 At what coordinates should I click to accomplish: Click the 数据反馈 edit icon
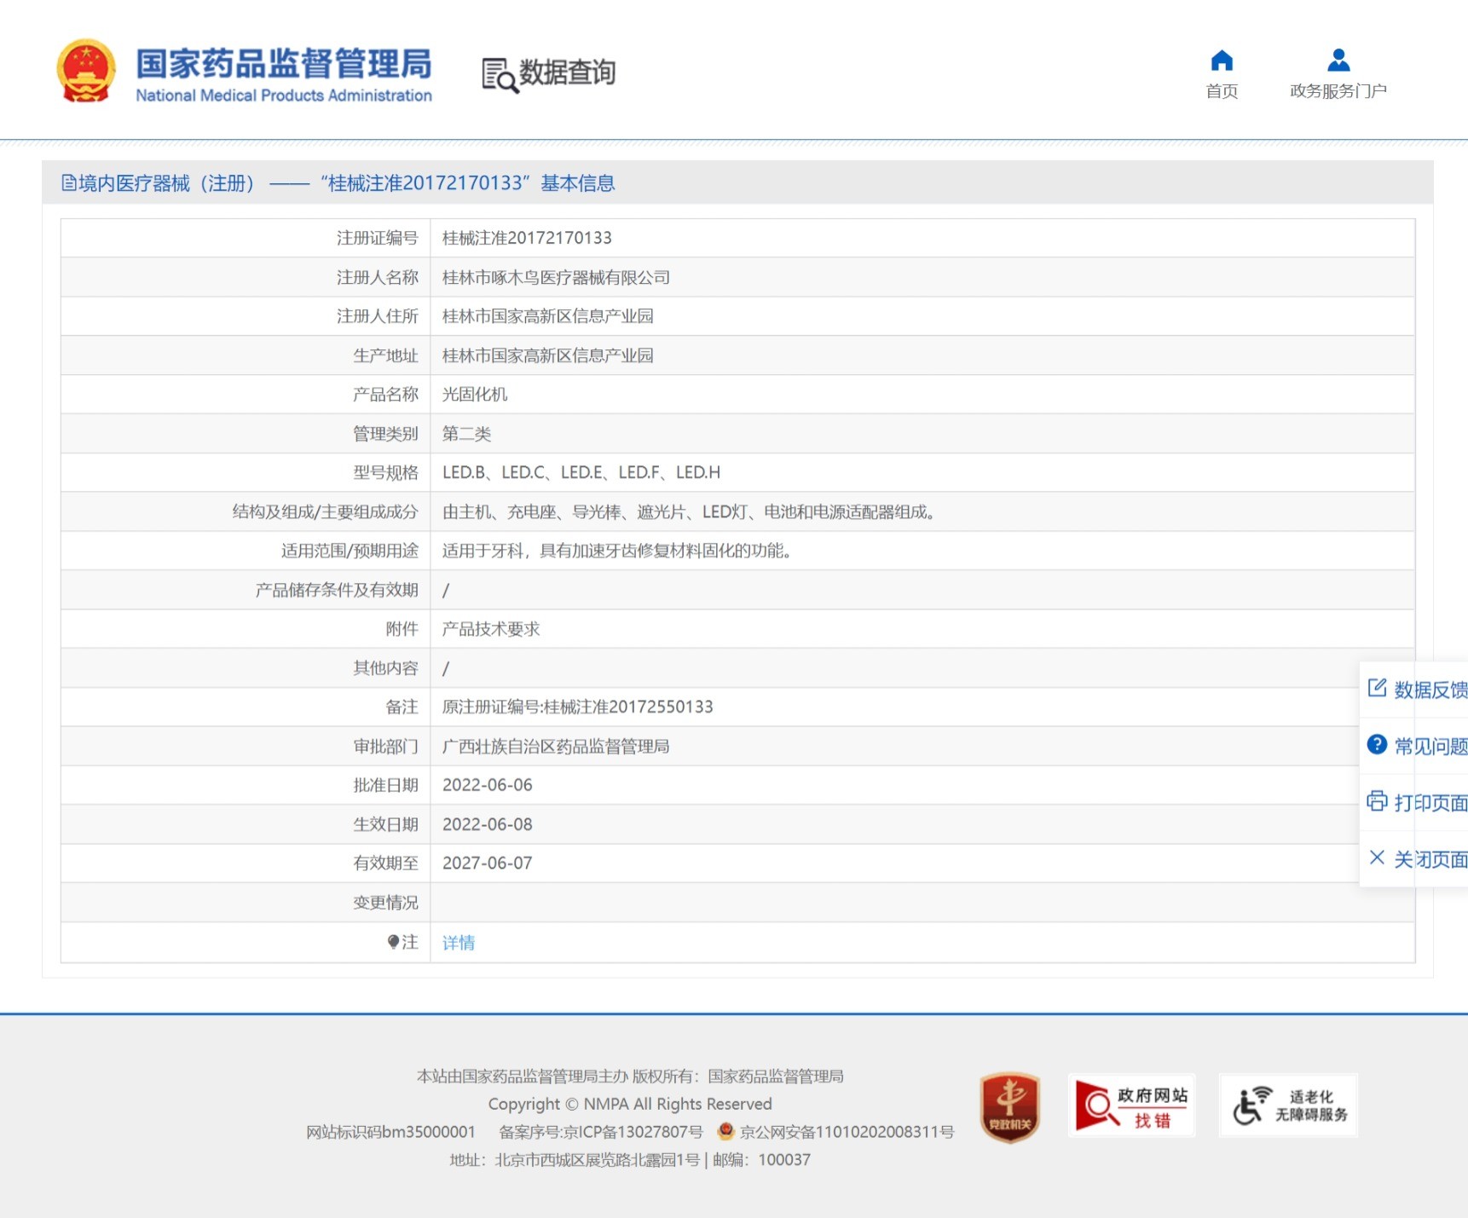tap(1377, 688)
